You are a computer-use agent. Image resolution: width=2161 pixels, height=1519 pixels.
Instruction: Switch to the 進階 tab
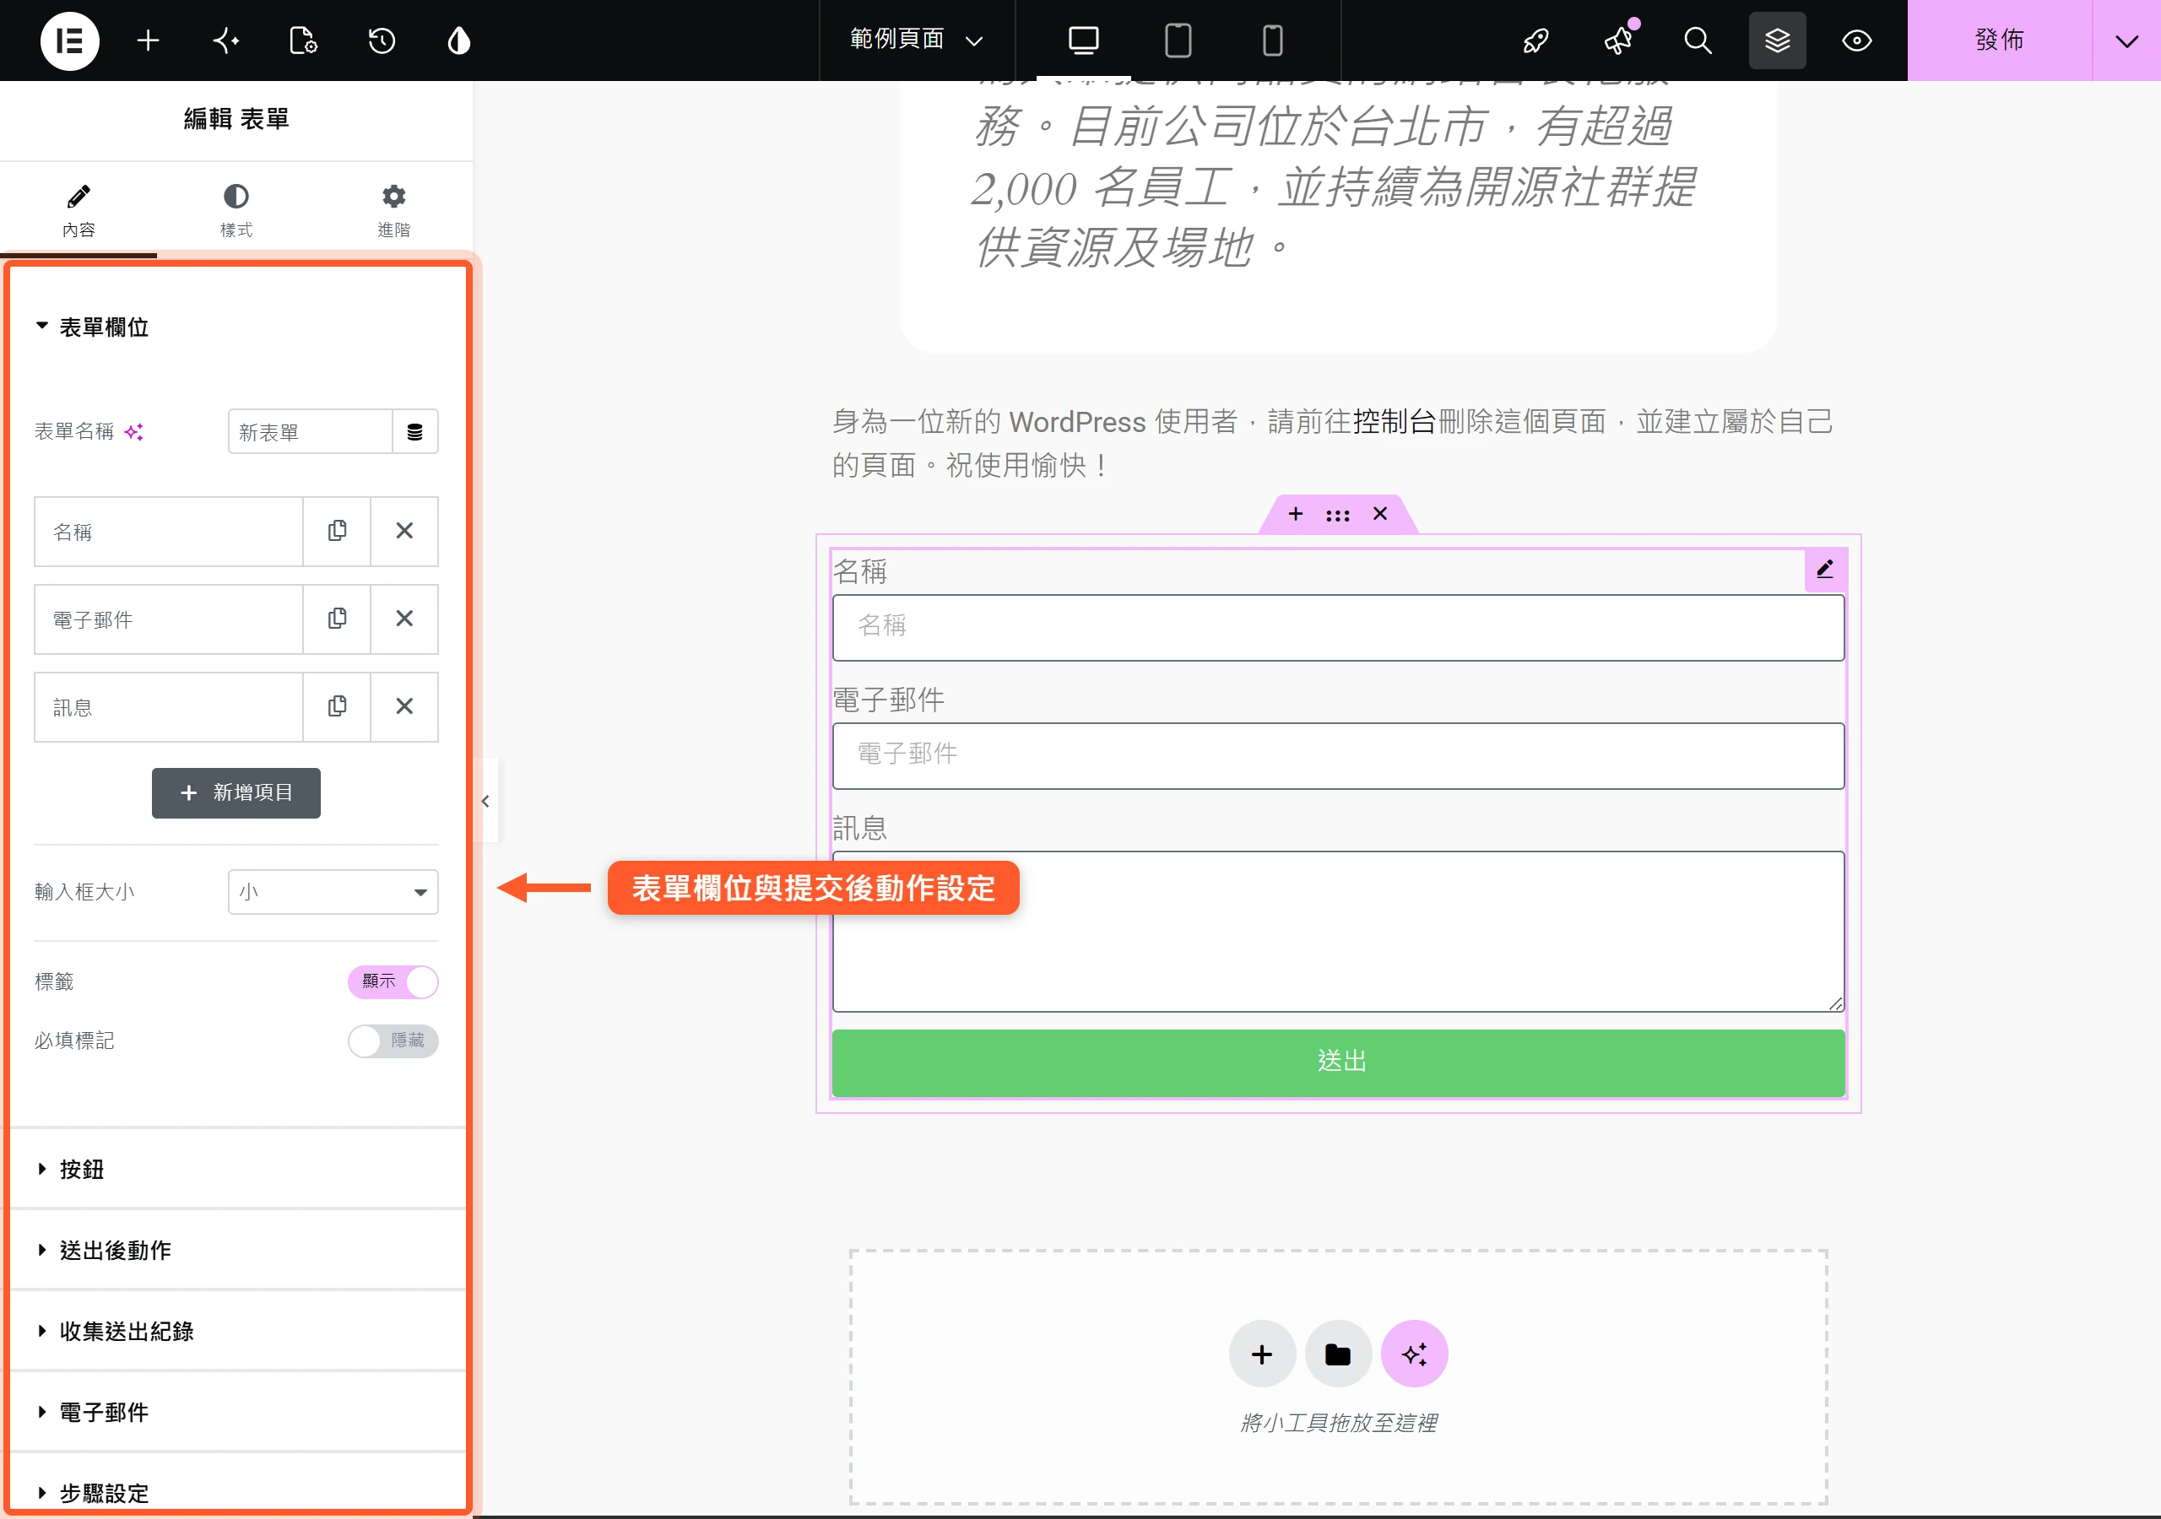point(393,210)
